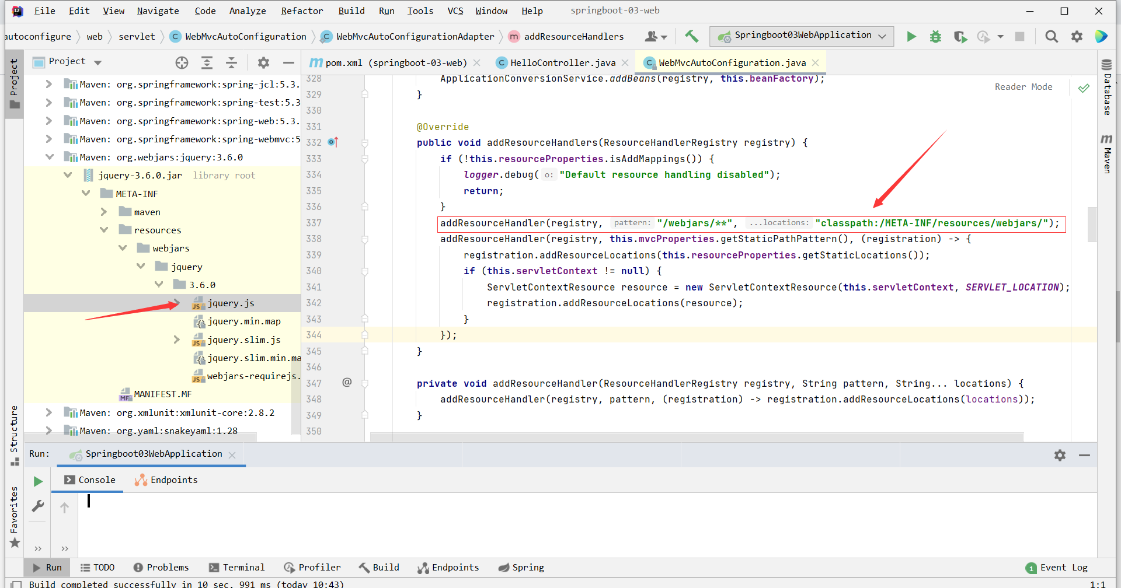
Task: Toggle the Project side tool button
Action: pos(14,85)
